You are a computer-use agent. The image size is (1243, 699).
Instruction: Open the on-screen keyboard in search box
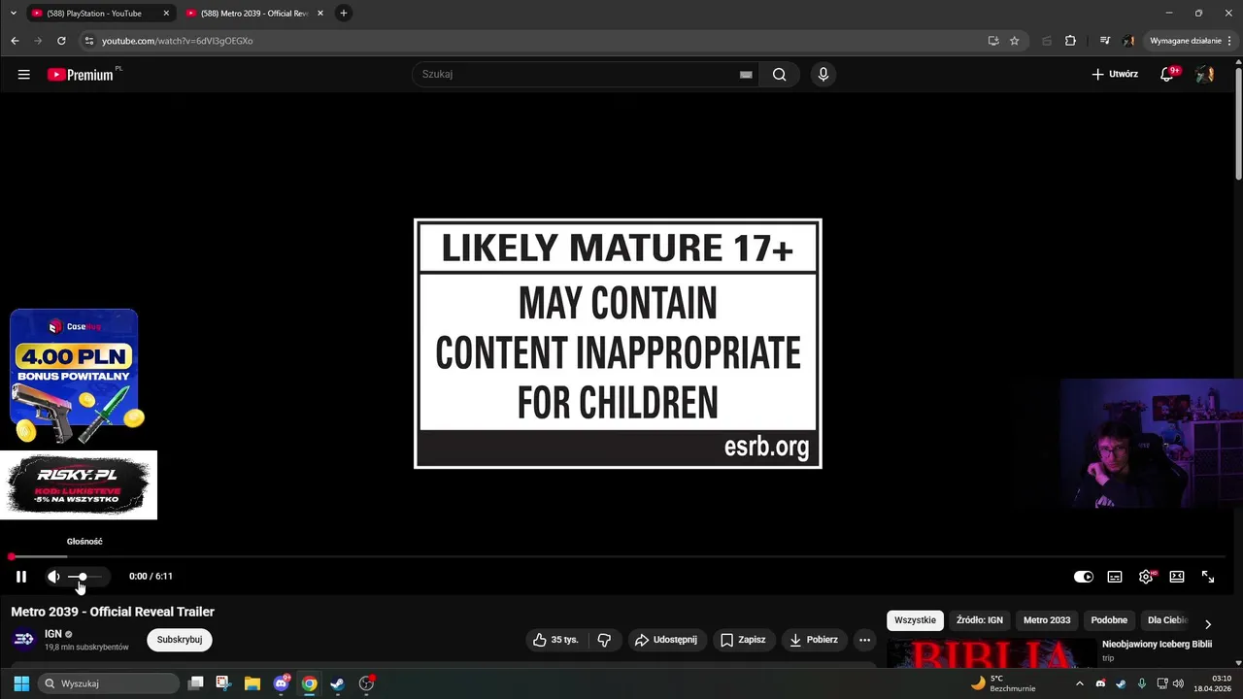tap(746, 74)
